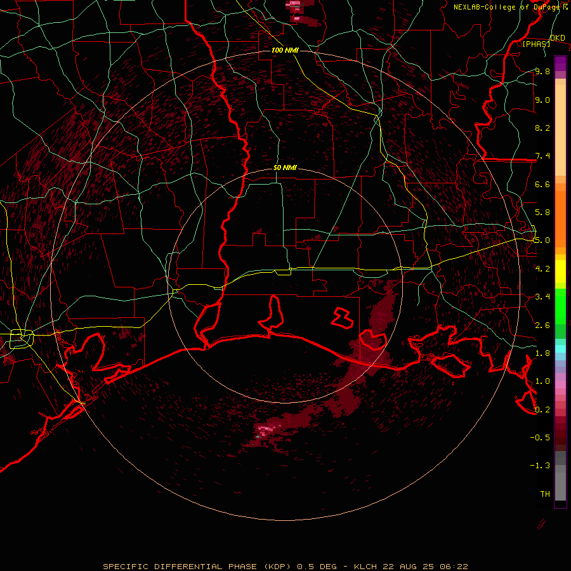Click the 9.8 color scale value
This screenshot has width=571, height=571.
[x=542, y=71]
